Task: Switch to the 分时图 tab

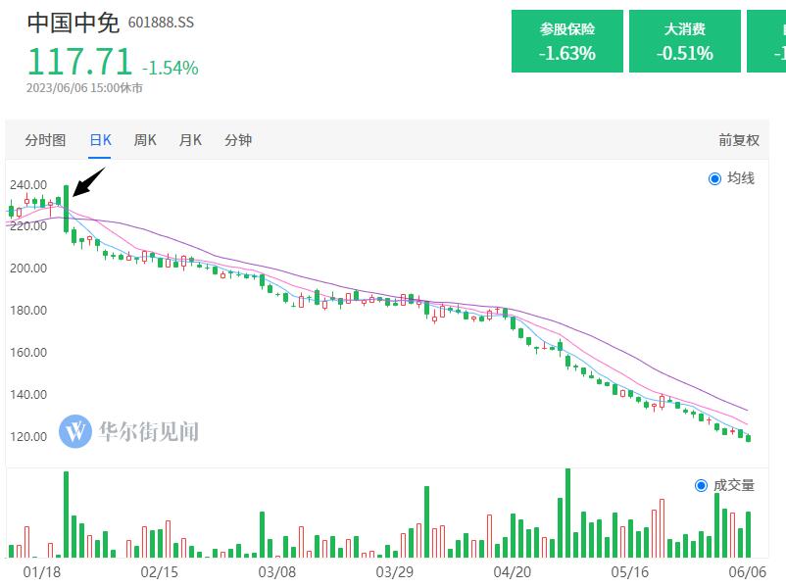Action: [46, 140]
